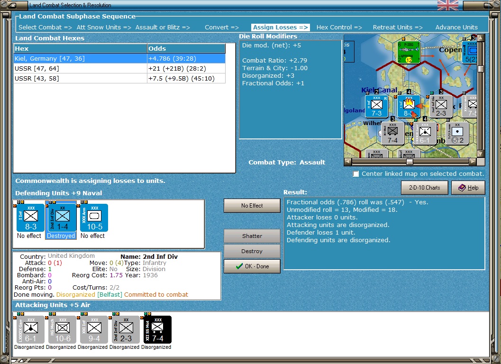Click the blue 7-3 infantry unit on map
This screenshot has height=364, width=501.
377,107
